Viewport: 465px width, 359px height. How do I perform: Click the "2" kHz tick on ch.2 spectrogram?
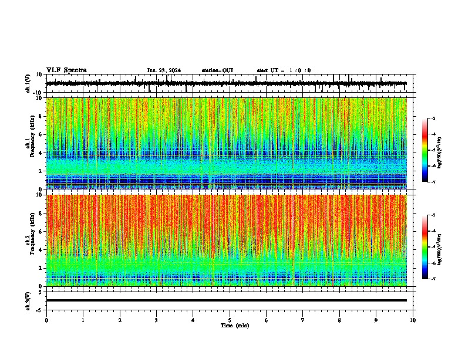click(x=41, y=268)
